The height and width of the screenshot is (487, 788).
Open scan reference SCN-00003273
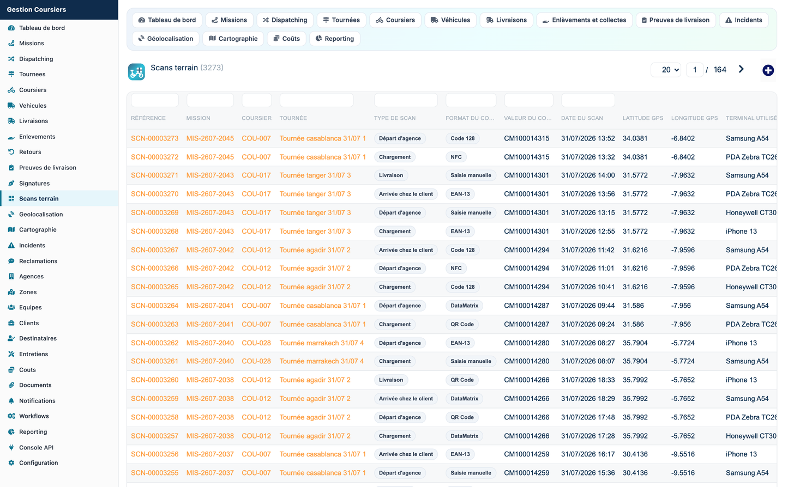tap(154, 138)
